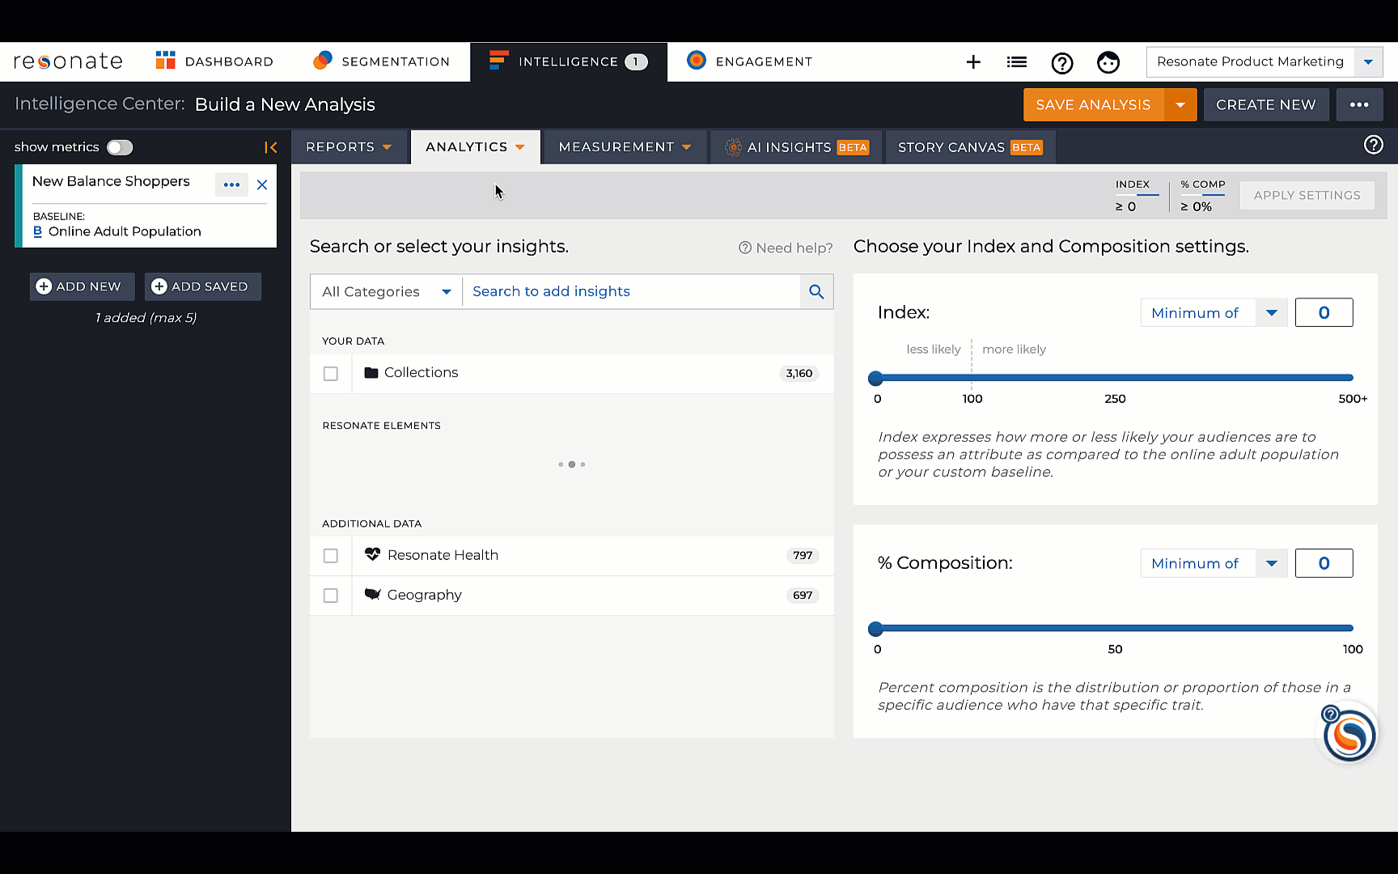Click the Geography map icon
This screenshot has height=874, width=1398.
(372, 594)
